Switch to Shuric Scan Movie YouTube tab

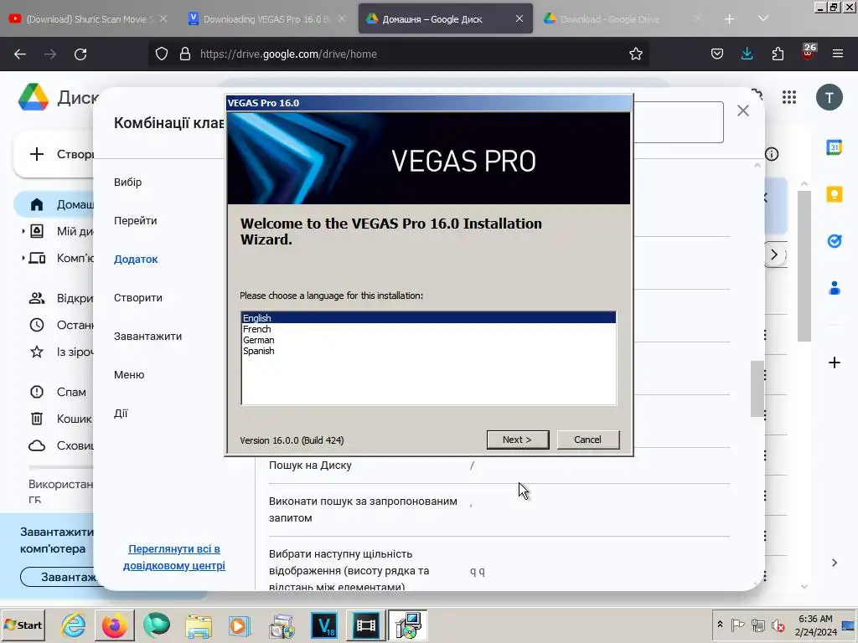[x=87, y=19]
